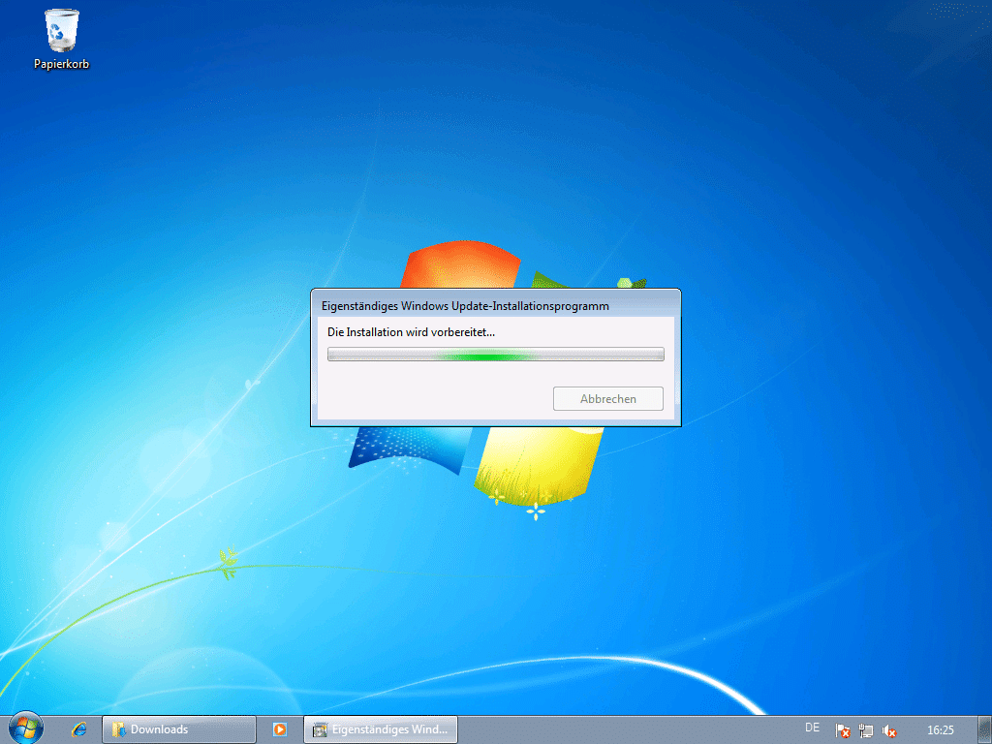992x744 pixels.
Task: Click the network status tray icon
Action: click(x=865, y=730)
